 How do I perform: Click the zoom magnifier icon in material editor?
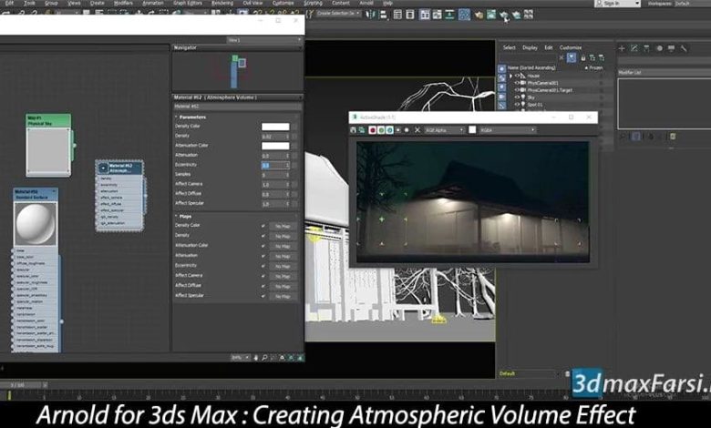264,358
